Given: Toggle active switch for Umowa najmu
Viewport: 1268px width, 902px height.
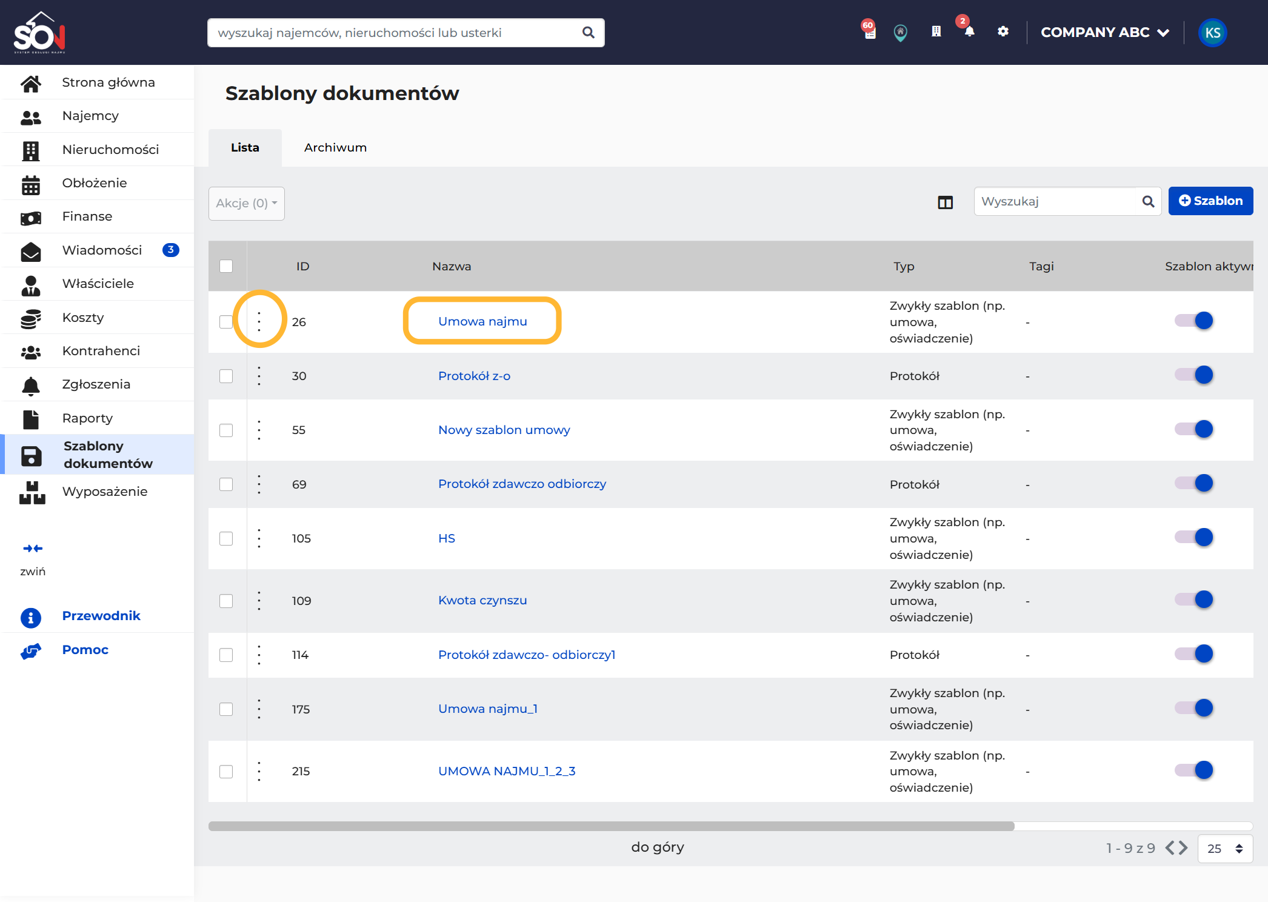Looking at the screenshot, I should 1194,321.
